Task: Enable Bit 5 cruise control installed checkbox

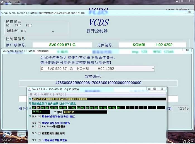Action: pos(39,133)
